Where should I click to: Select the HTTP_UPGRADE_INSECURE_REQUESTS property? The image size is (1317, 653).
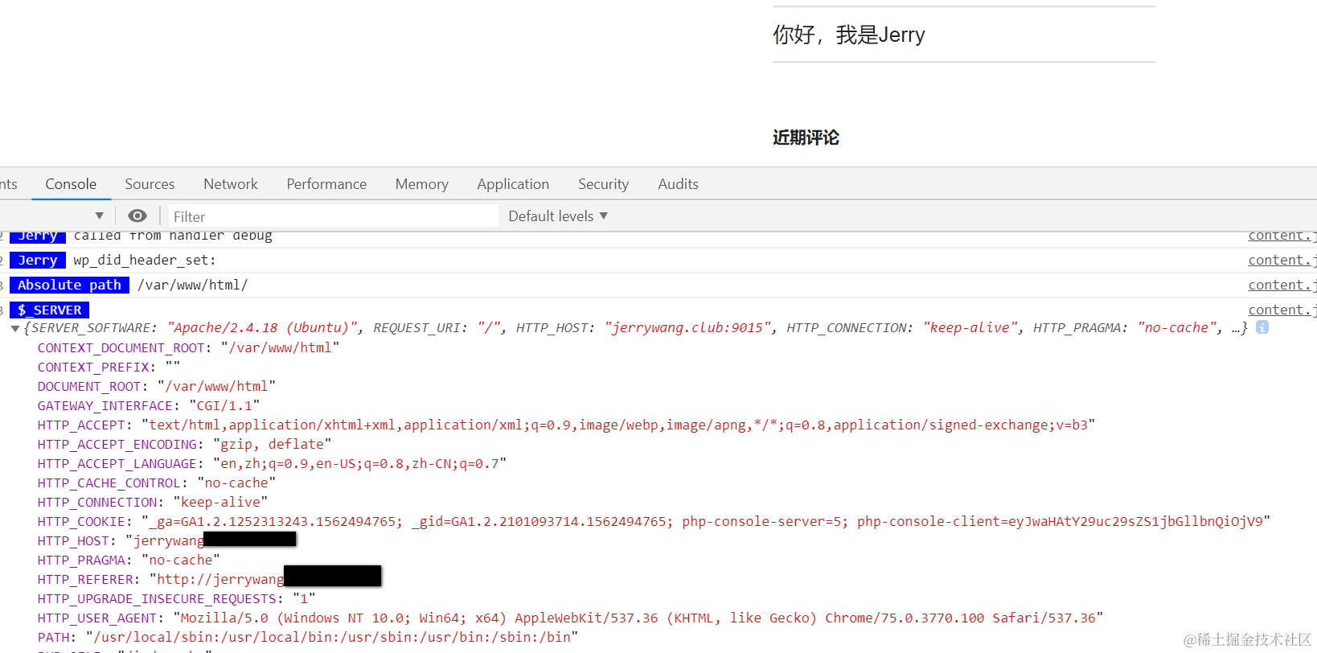[x=176, y=598]
